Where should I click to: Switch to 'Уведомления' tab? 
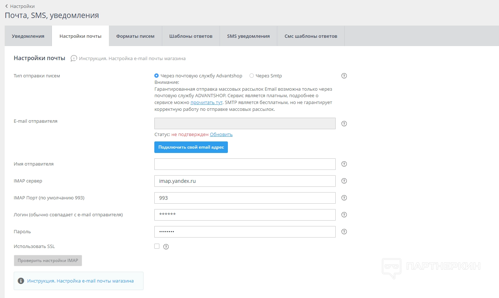[x=28, y=36]
